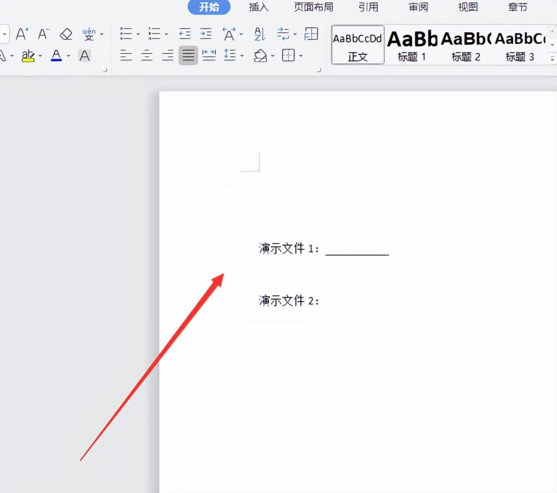Apply the 标题 3 style
Image resolution: width=557 pixels, height=493 pixels.
click(520, 45)
